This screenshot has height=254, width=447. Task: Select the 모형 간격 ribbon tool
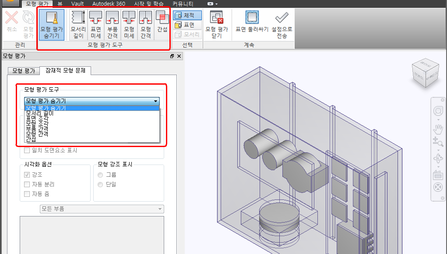pyautogui.click(x=146, y=24)
